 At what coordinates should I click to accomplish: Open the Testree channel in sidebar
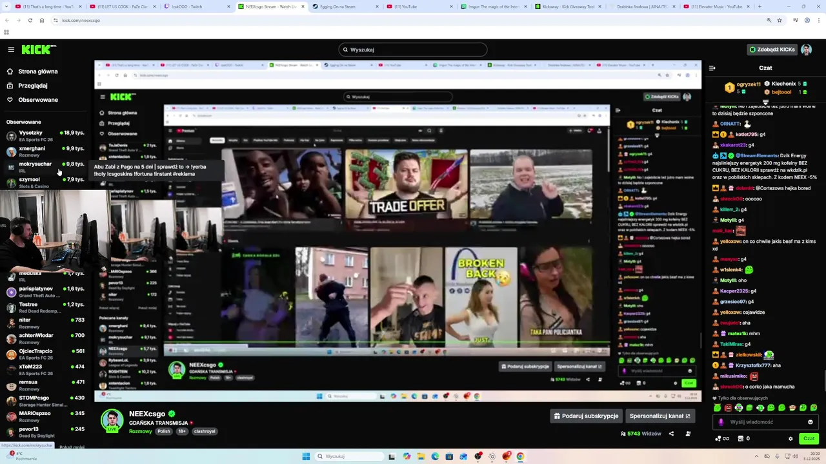(45, 307)
